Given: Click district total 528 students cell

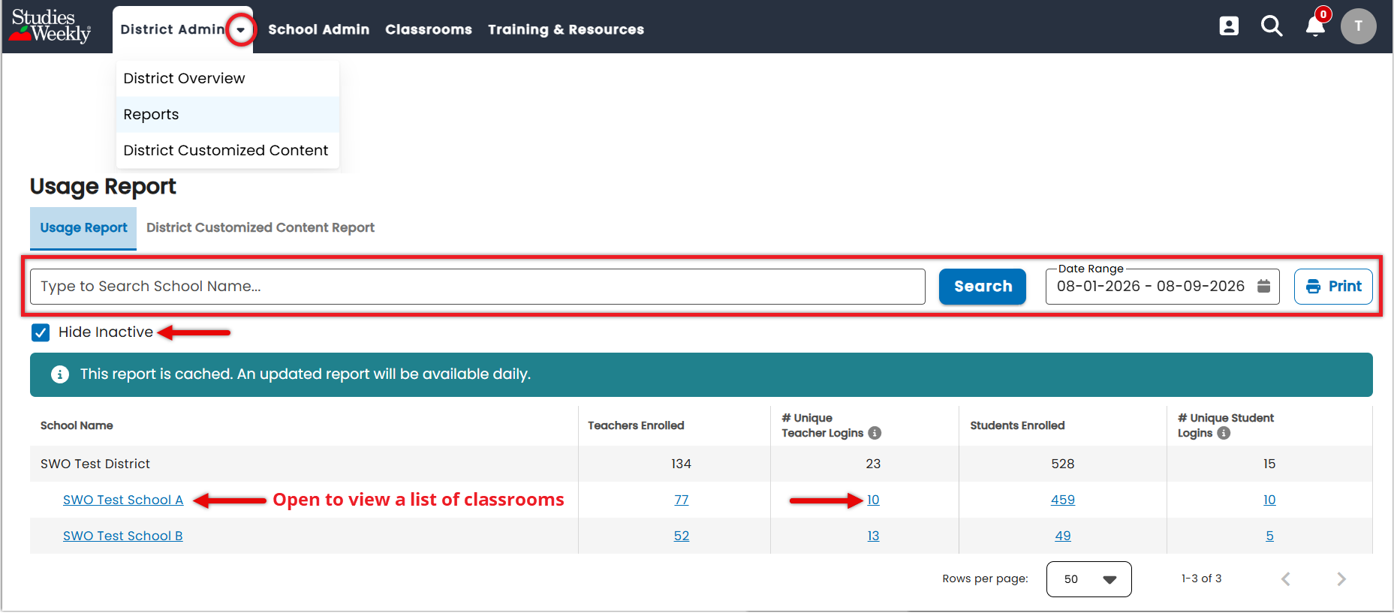Looking at the screenshot, I should pyautogui.click(x=1063, y=464).
